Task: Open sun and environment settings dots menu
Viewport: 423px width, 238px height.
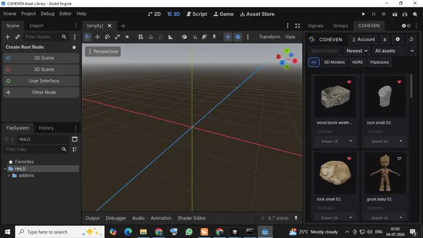Action: pos(248,37)
